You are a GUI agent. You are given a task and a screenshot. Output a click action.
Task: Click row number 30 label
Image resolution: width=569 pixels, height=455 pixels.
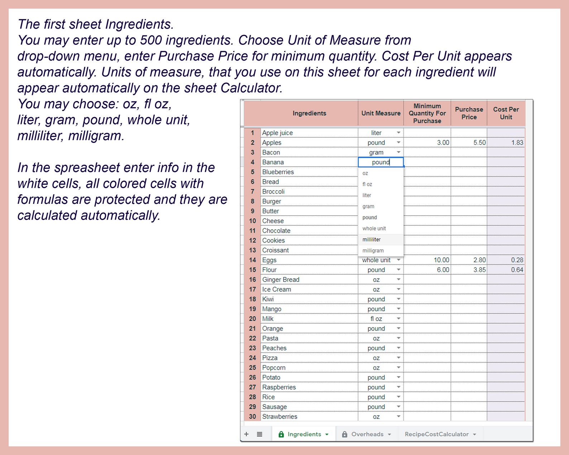tap(252, 416)
